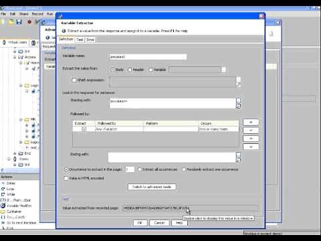Click the Variable Modifier action icon
321x241 pixels.
(3, 206)
